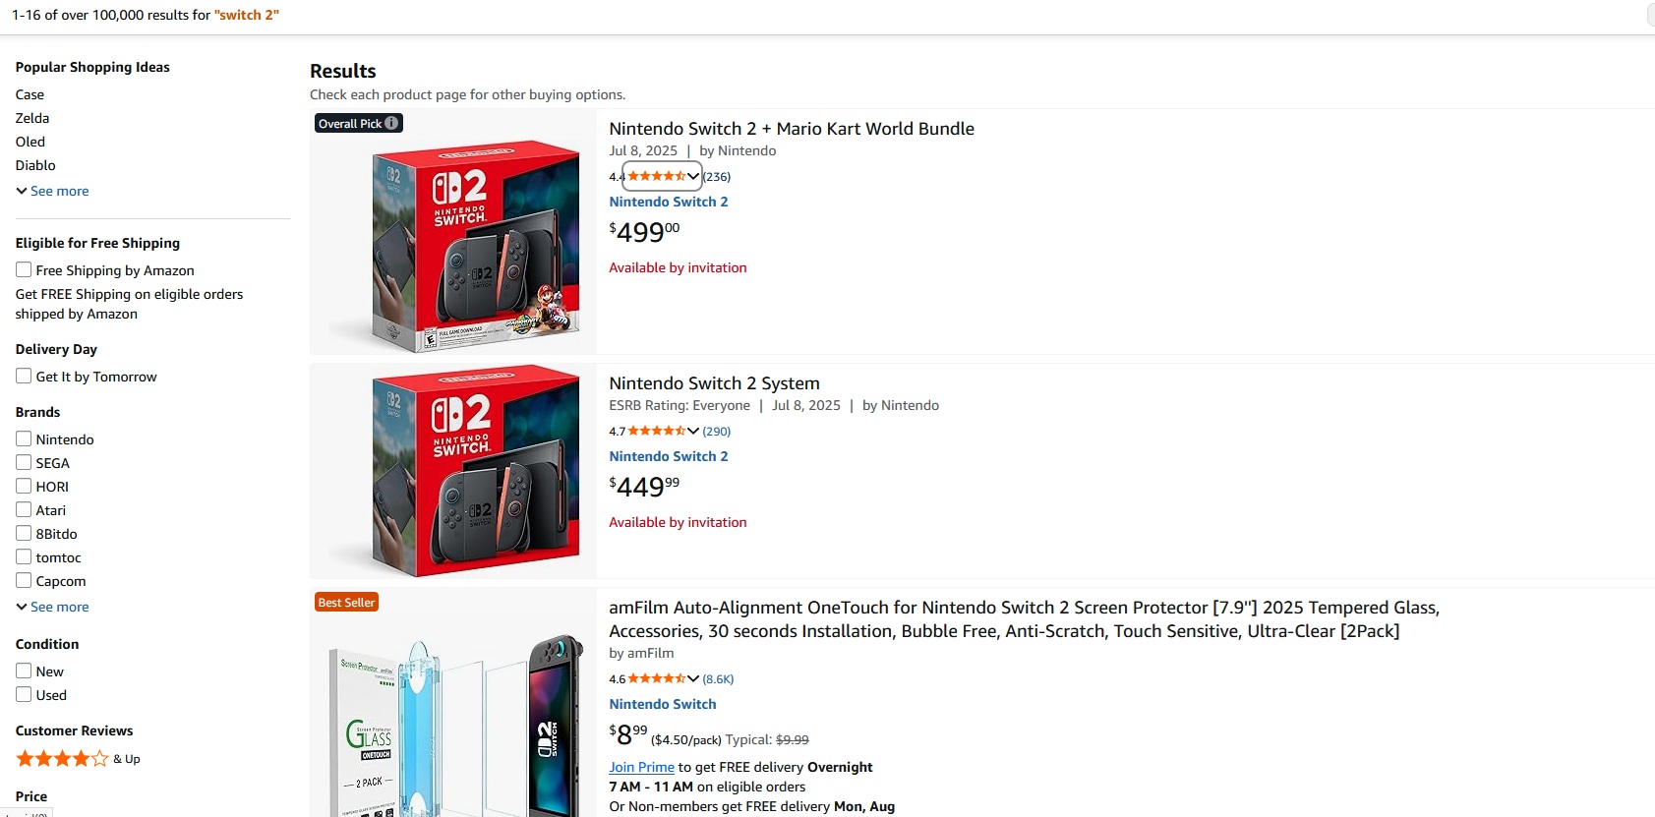Tick the Nintendo brand checkbox
This screenshot has height=817, width=1655.
(24, 438)
